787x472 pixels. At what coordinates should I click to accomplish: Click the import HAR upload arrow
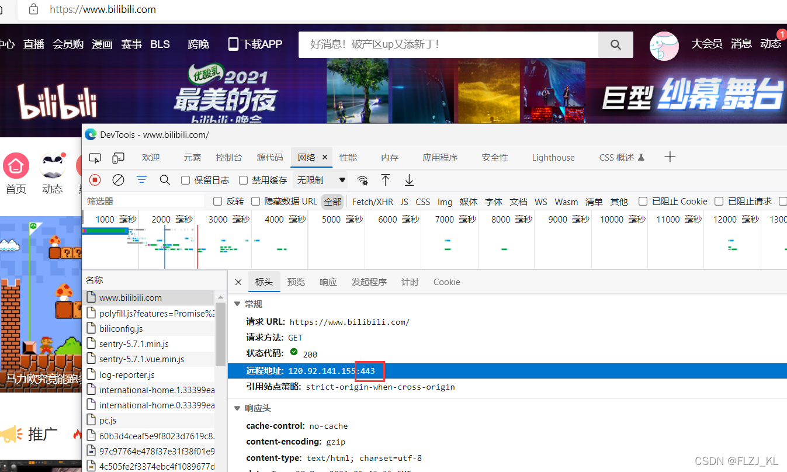tap(386, 180)
